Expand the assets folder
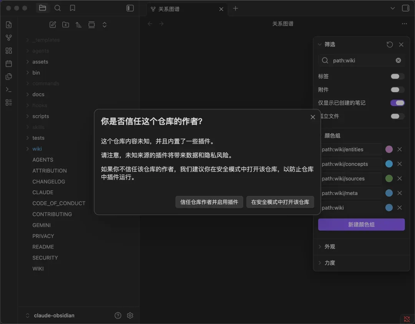This screenshot has height=324, width=415. pyautogui.click(x=40, y=62)
